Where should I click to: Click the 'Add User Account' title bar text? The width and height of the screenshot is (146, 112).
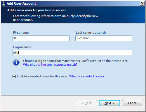click(x=21, y=3)
